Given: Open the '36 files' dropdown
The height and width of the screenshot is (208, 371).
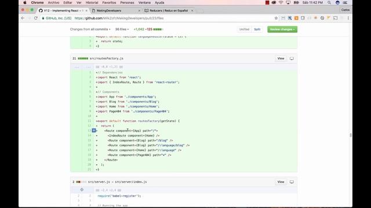Looking at the screenshot, I should click(122, 29).
